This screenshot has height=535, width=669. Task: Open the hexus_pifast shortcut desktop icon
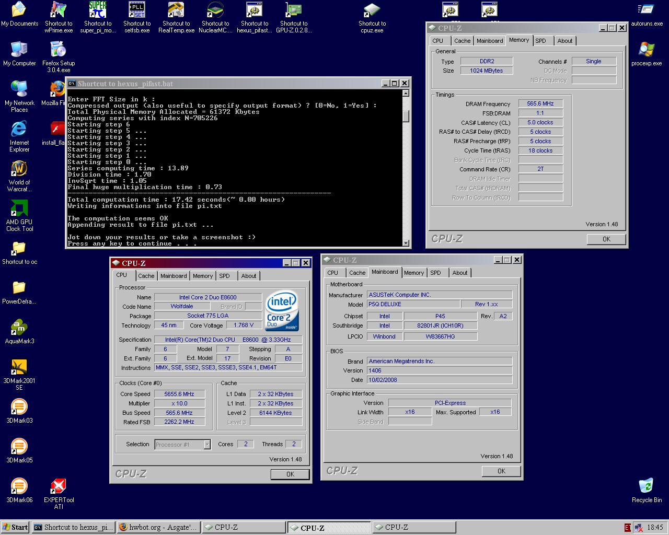(x=255, y=17)
